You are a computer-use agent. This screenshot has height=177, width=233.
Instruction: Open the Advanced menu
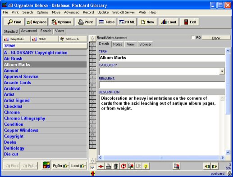coord(72,12)
